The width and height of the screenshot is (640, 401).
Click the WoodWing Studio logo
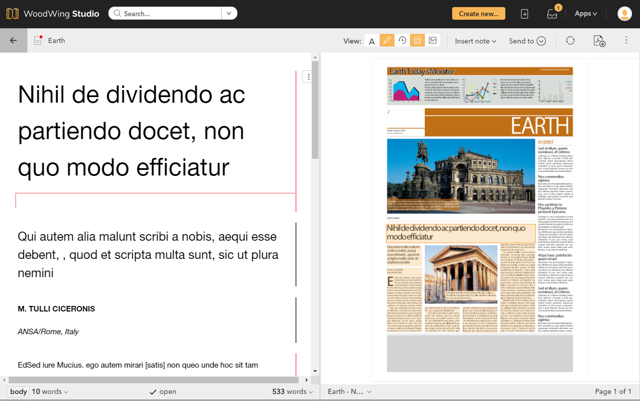pyautogui.click(x=53, y=14)
